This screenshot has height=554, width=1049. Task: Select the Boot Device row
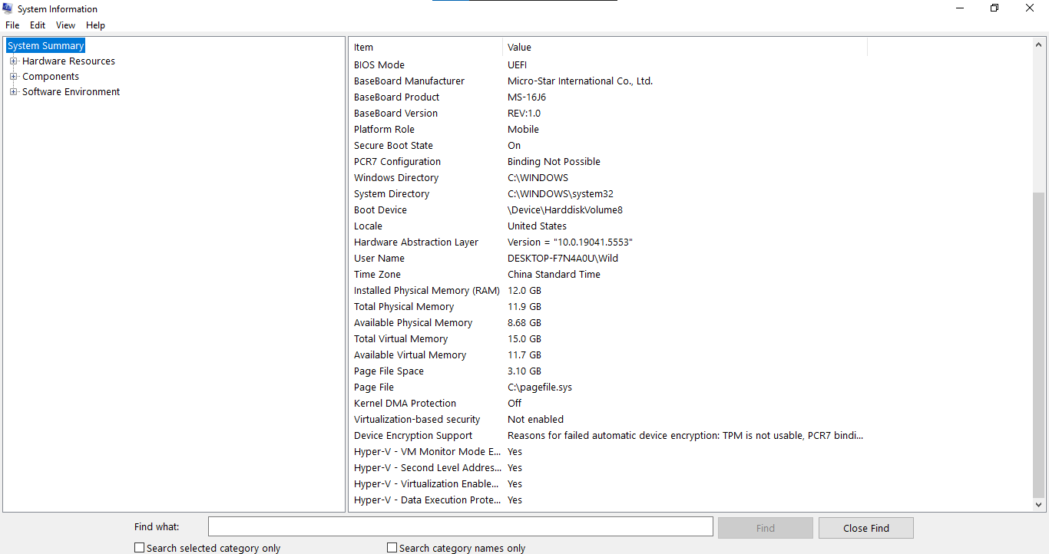click(608, 210)
